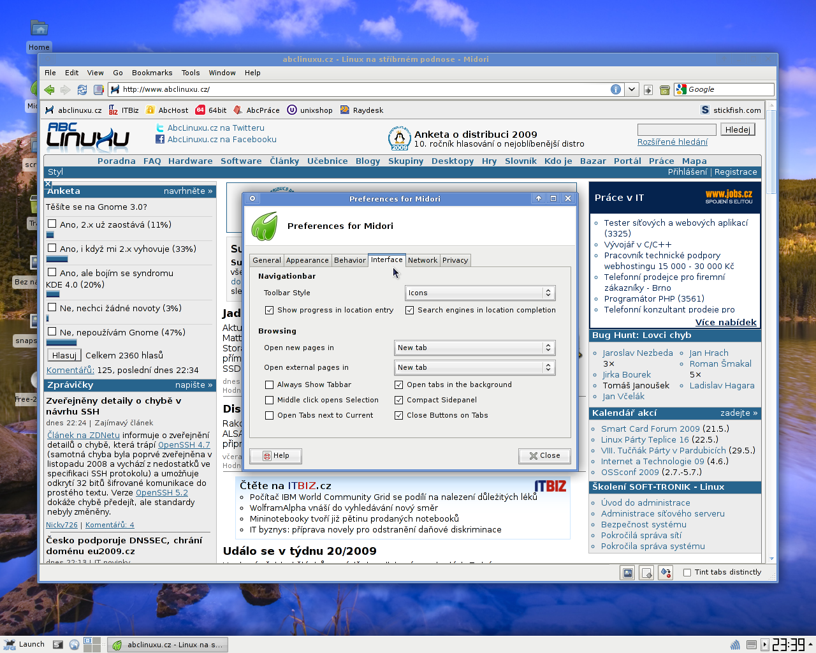Click the terminal launcher in taskbar
This screenshot has width=816, height=653.
point(58,645)
